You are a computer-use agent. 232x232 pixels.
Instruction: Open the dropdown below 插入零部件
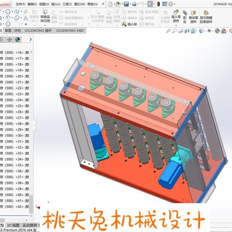[176, 25]
